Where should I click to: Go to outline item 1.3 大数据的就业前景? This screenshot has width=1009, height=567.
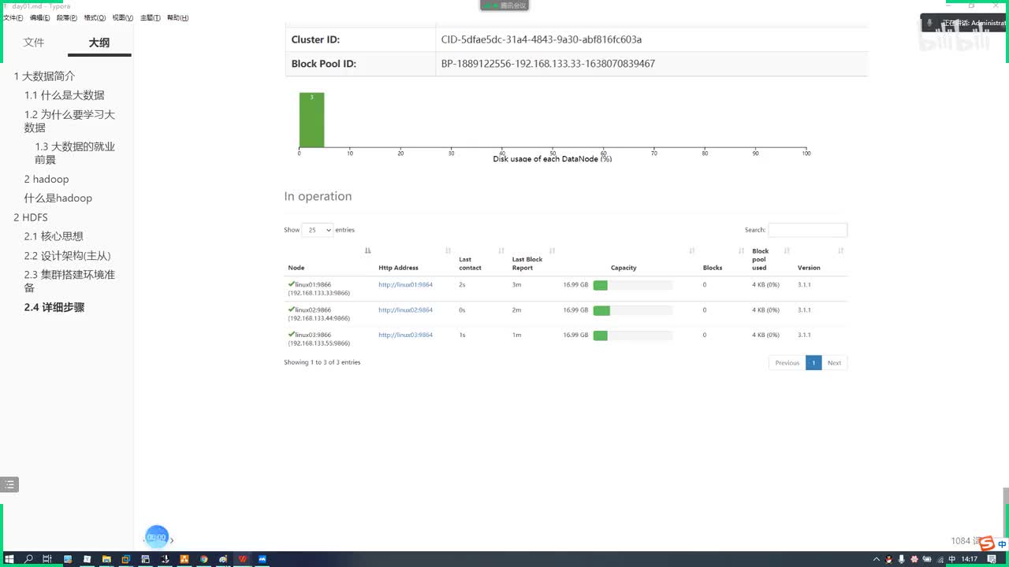(x=75, y=153)
